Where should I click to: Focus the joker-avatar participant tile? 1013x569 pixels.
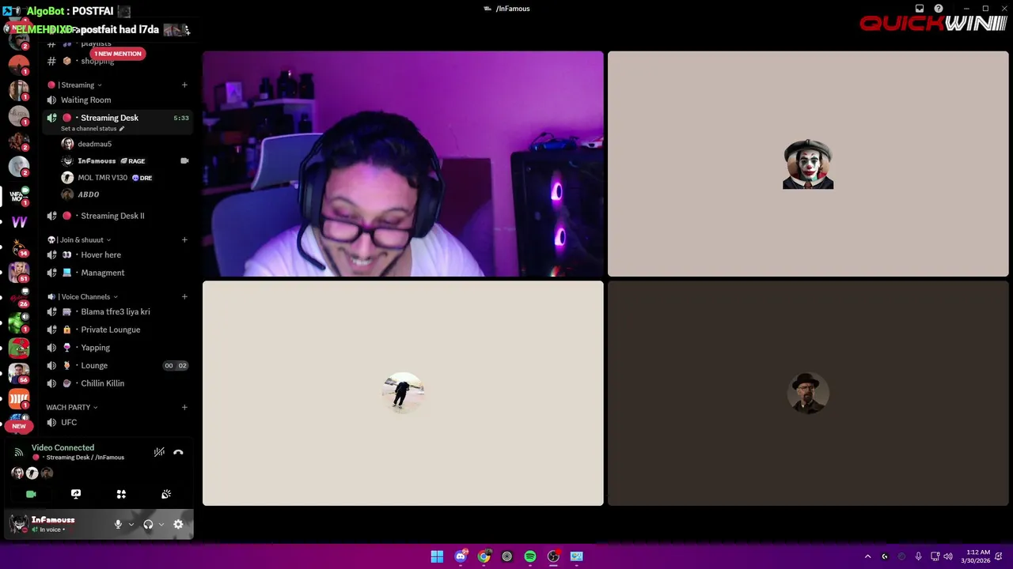(x=808, y=164)
